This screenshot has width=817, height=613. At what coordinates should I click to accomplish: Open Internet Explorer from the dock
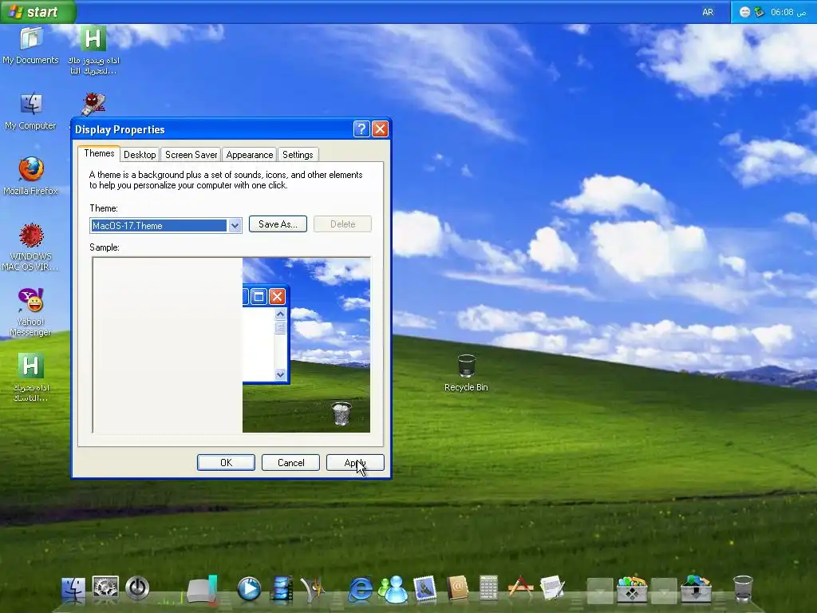click(361, 590)
